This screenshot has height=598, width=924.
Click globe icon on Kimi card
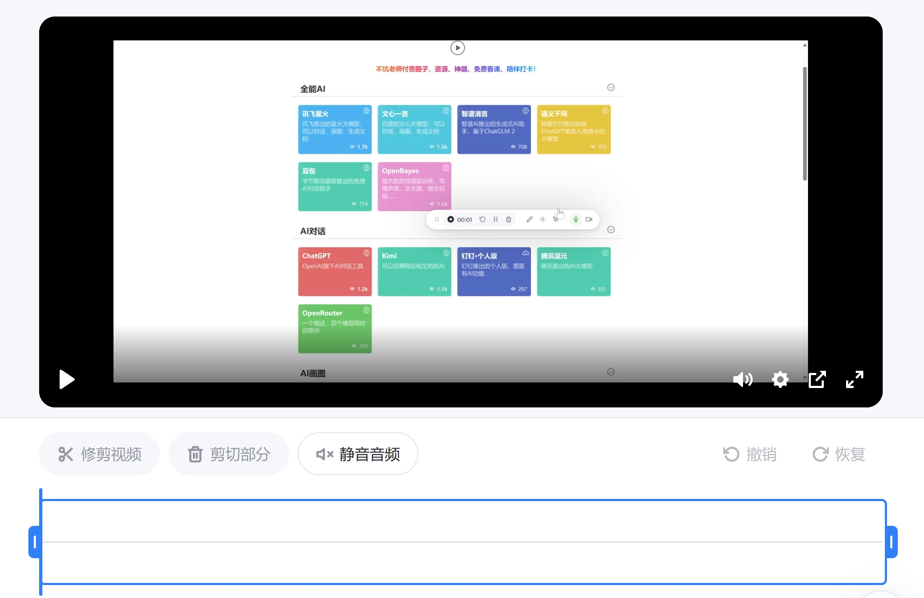[446, 253]
